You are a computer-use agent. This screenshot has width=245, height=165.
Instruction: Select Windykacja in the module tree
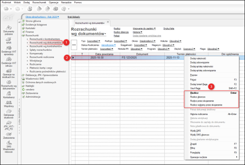click(36, 61)
